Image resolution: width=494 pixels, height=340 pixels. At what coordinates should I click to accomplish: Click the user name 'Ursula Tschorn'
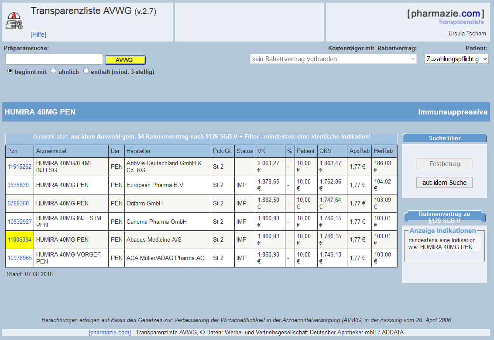(x=467, y=34)
